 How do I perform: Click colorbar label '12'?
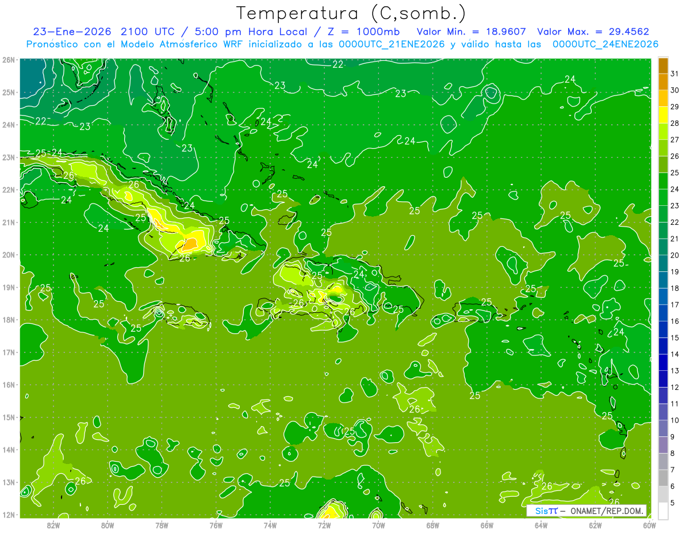675,387
